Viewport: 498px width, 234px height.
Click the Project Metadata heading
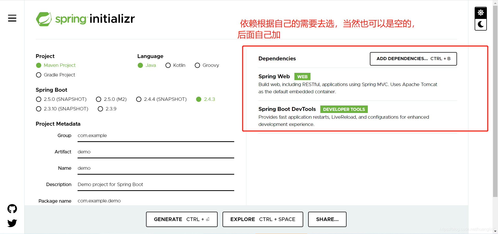tap(58, 124)
